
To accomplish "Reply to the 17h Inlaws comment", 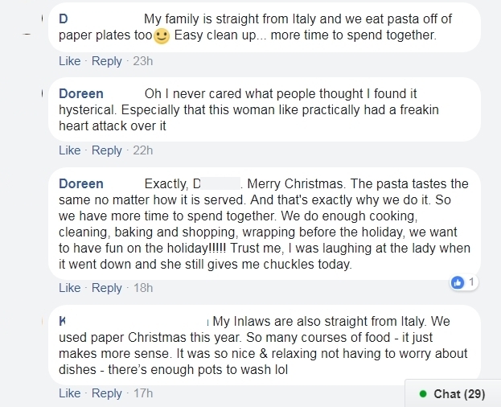I will [107, 393].
